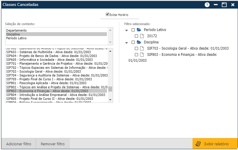Toggle the Exibe Horário checkbox
This screenshot has height=150, width=238.
pyautogui.click(x=107, y=14)
